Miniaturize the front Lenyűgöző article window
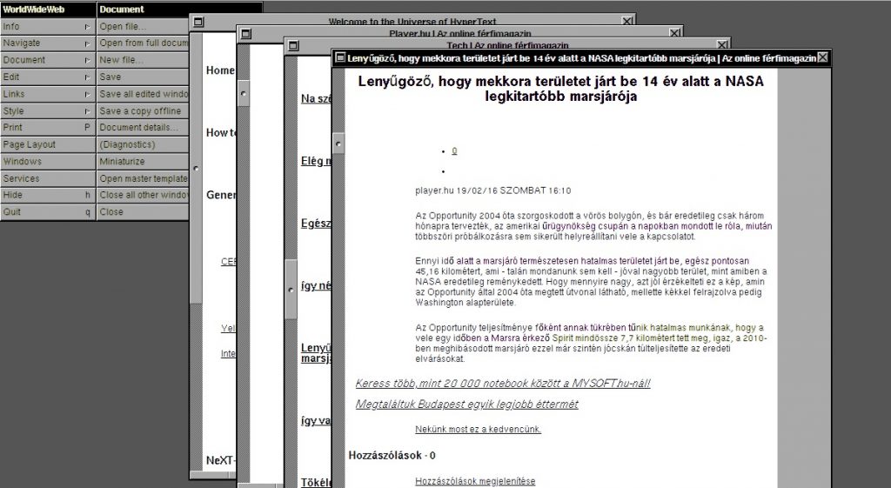 [340, 57]
